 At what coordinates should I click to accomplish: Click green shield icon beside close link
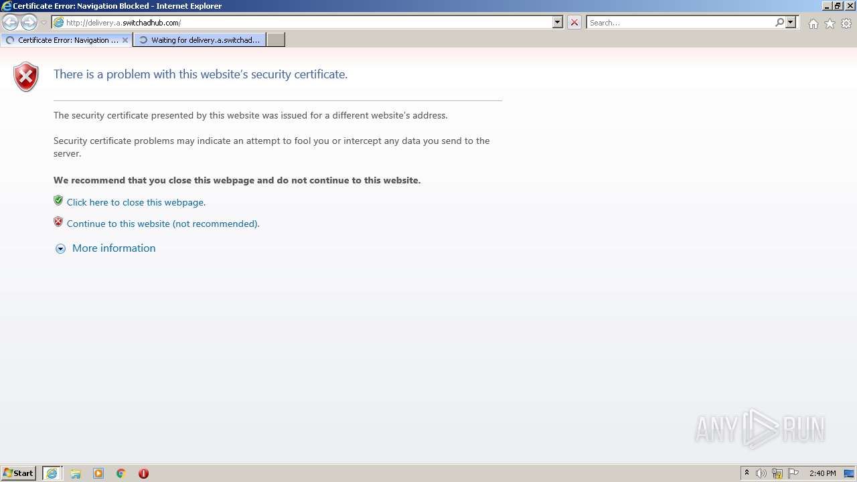pos(58,200)
